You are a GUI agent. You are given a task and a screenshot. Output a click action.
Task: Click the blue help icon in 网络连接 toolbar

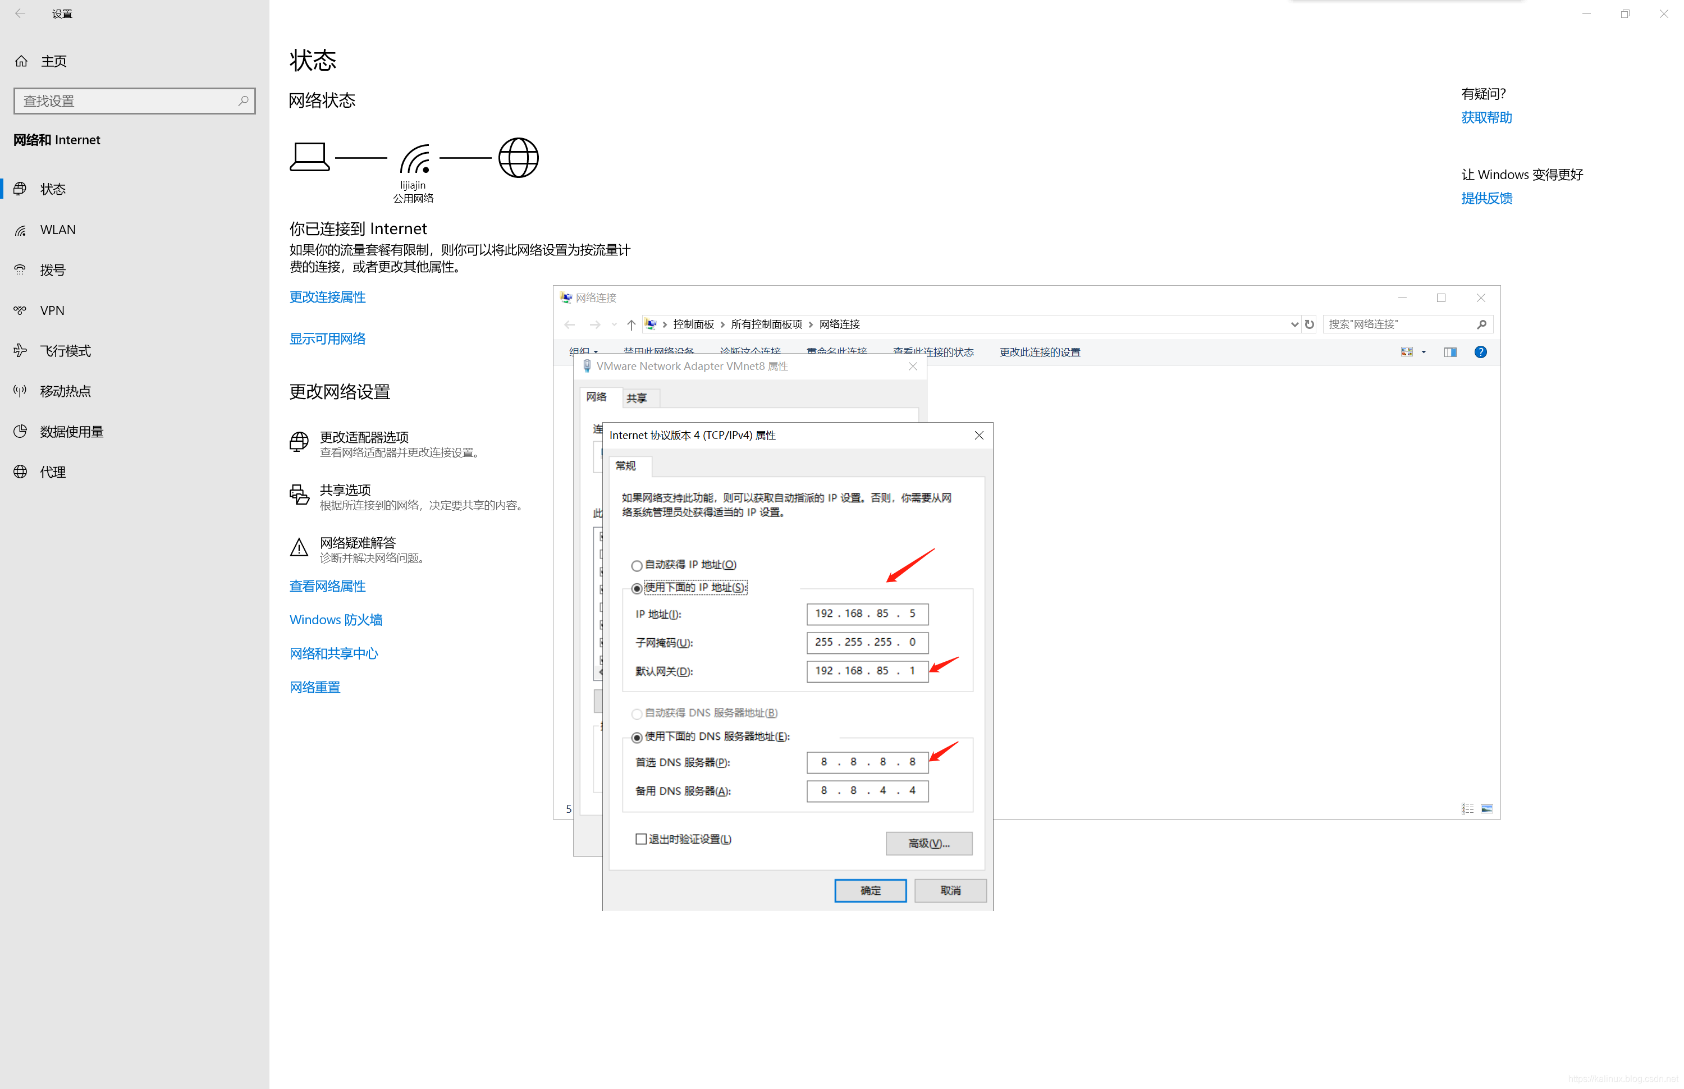[x=1480, y=352]
